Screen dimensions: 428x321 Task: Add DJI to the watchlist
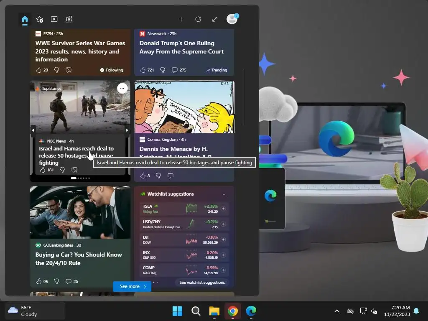pos(223,239)
